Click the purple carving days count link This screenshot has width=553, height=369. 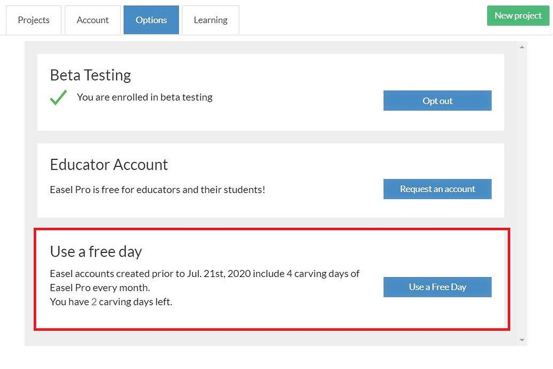pos(94,302)
